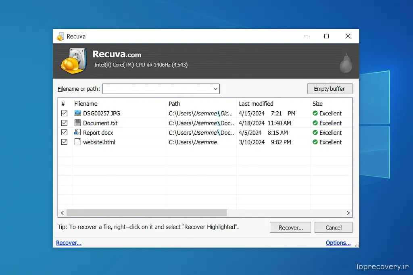This screenshot has height=275, width=413.
Task: Click the Recuva hard hat logo icon
Action: click(73, 61)
